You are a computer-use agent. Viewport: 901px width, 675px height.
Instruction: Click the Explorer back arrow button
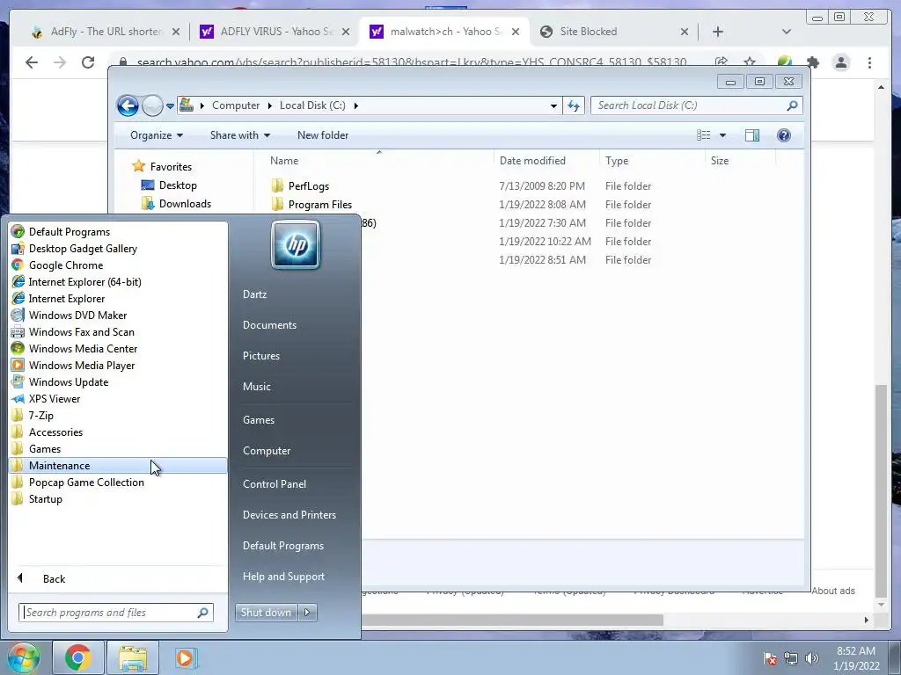[128, 105]
